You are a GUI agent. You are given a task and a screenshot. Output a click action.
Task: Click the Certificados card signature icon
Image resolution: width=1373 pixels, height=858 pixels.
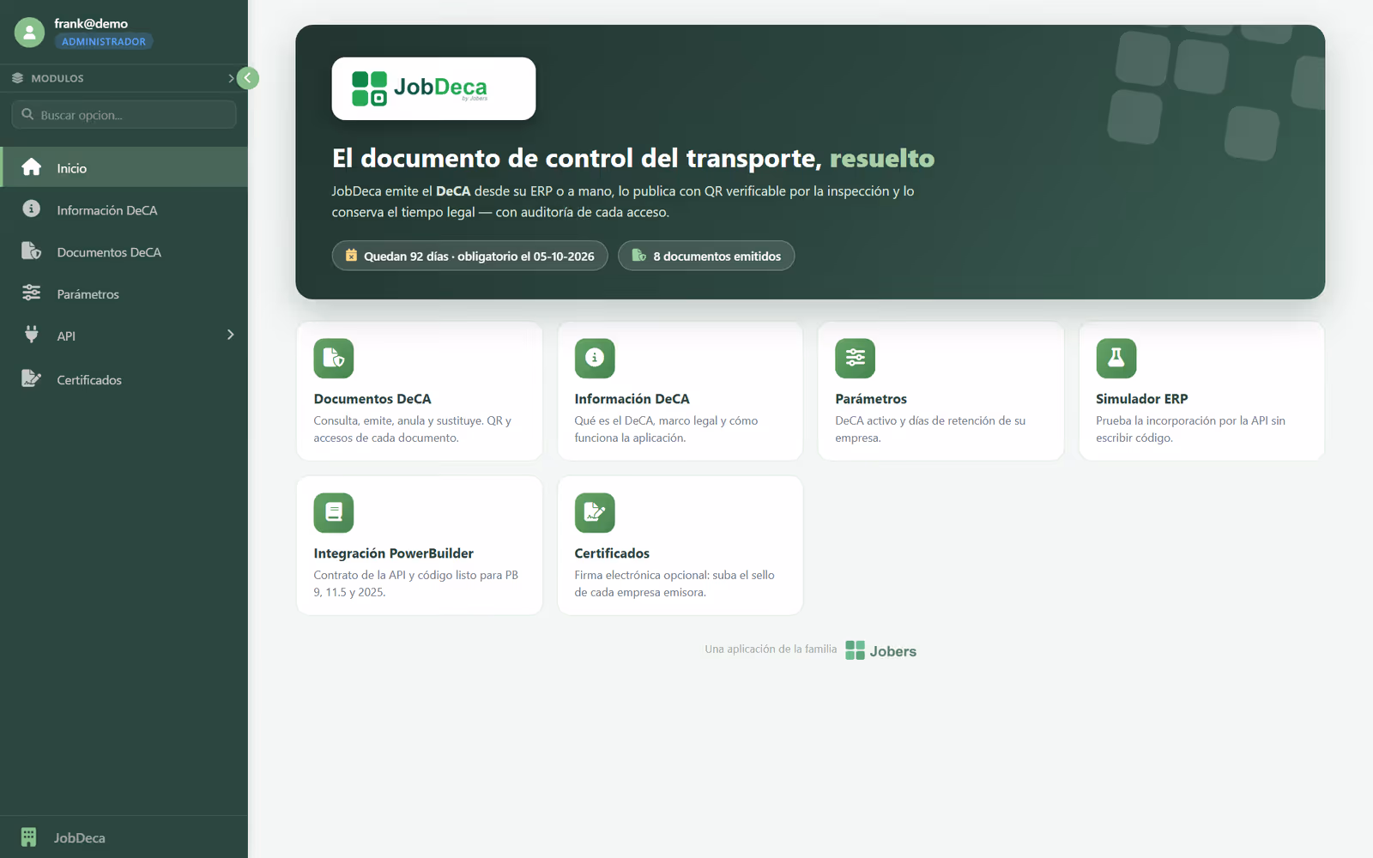point(595,512)
